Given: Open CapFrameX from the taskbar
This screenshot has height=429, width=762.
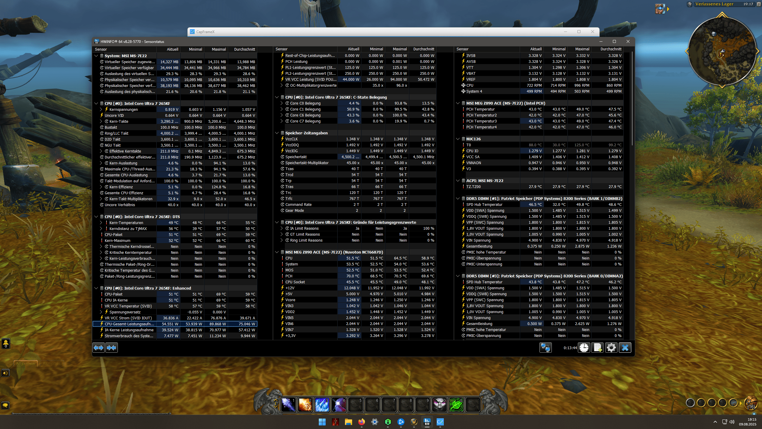Looking at the screenshot, I should pos(440,422).
